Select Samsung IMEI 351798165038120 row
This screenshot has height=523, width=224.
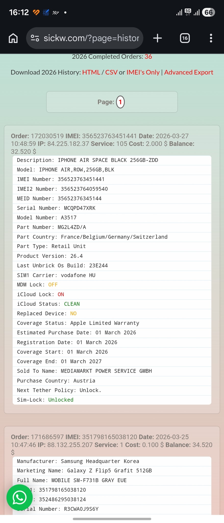click(112, 490)
